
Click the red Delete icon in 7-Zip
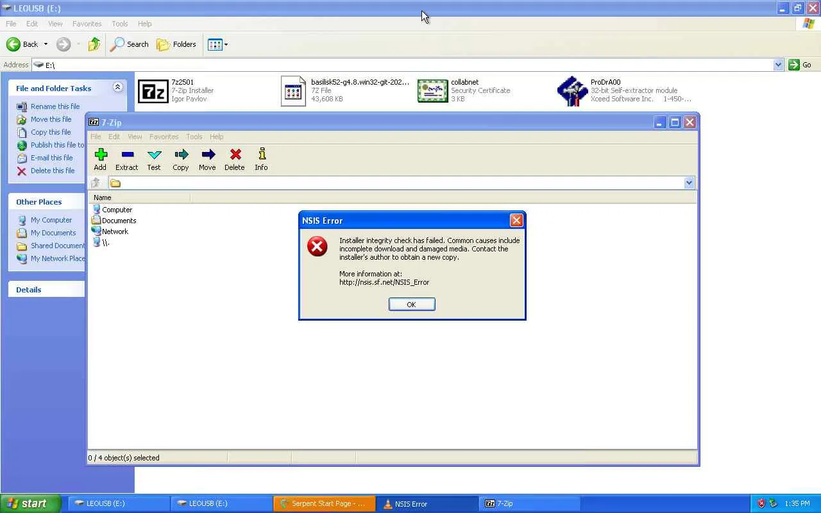click(235, 155)
